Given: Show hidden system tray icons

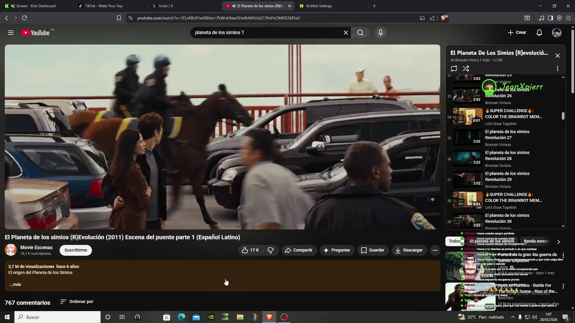Looking at the screenshot, I should [x=513, y=317].
